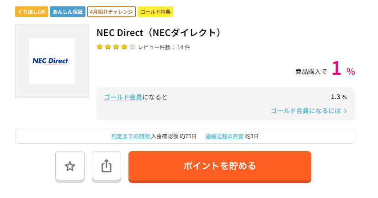The width and height of the screenshot is (378, 198).
Task: Click the 4月紹介チャレンジ tag
Action: (x=112, y=12)
